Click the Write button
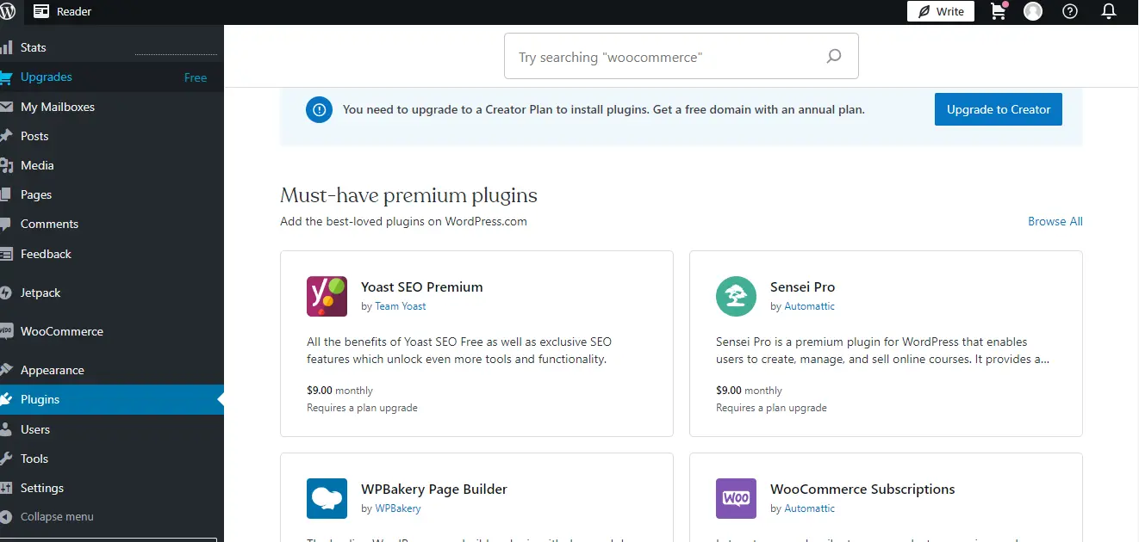Viewport: 1139px width, 542px height. (x=941, y=11)
